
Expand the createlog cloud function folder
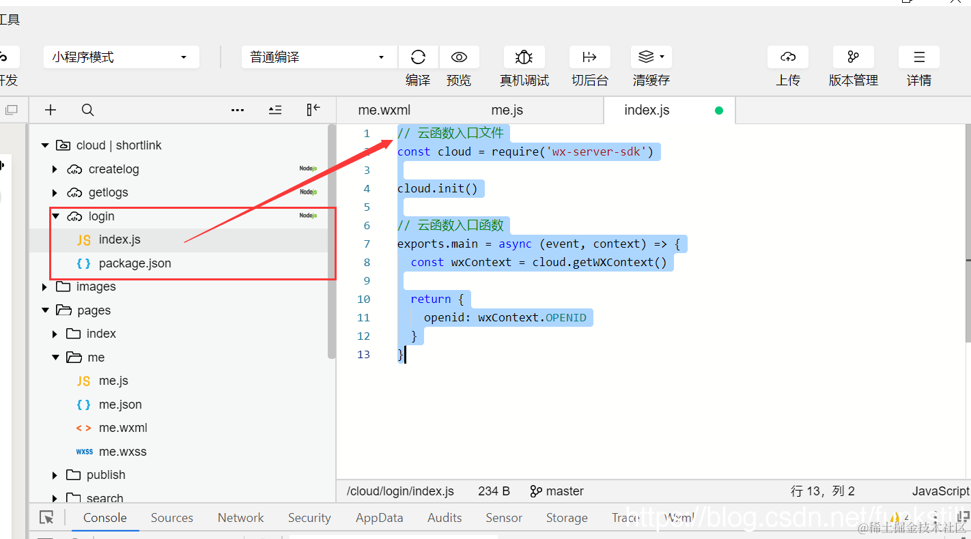tap(55, 169)
